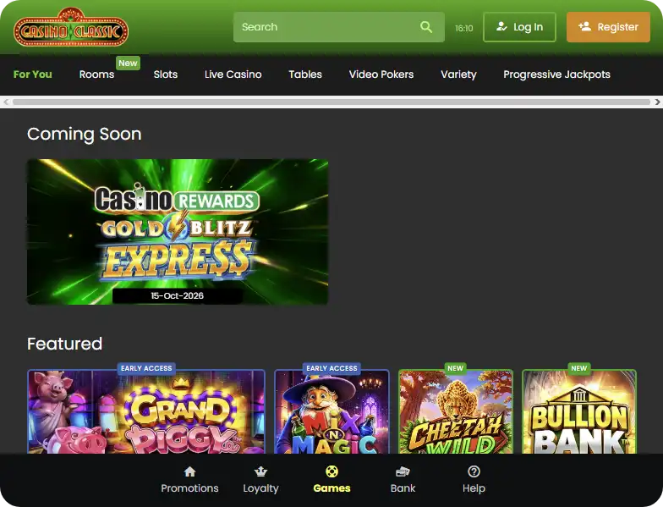This screenshot has height=507, width=663.
Task: Open the Mix N Magic game thumbnail
Action: point(331,411)
